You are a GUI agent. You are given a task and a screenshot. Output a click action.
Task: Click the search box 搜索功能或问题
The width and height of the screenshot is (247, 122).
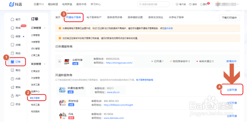click(x=153, y=4)
